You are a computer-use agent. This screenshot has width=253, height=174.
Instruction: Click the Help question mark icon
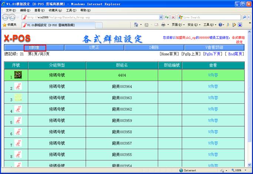tap(221, 25)
